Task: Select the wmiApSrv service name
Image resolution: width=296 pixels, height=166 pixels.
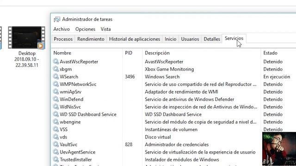Action: click(71, 92)
